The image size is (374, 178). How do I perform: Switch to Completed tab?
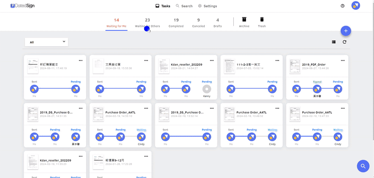coord(176,23)
